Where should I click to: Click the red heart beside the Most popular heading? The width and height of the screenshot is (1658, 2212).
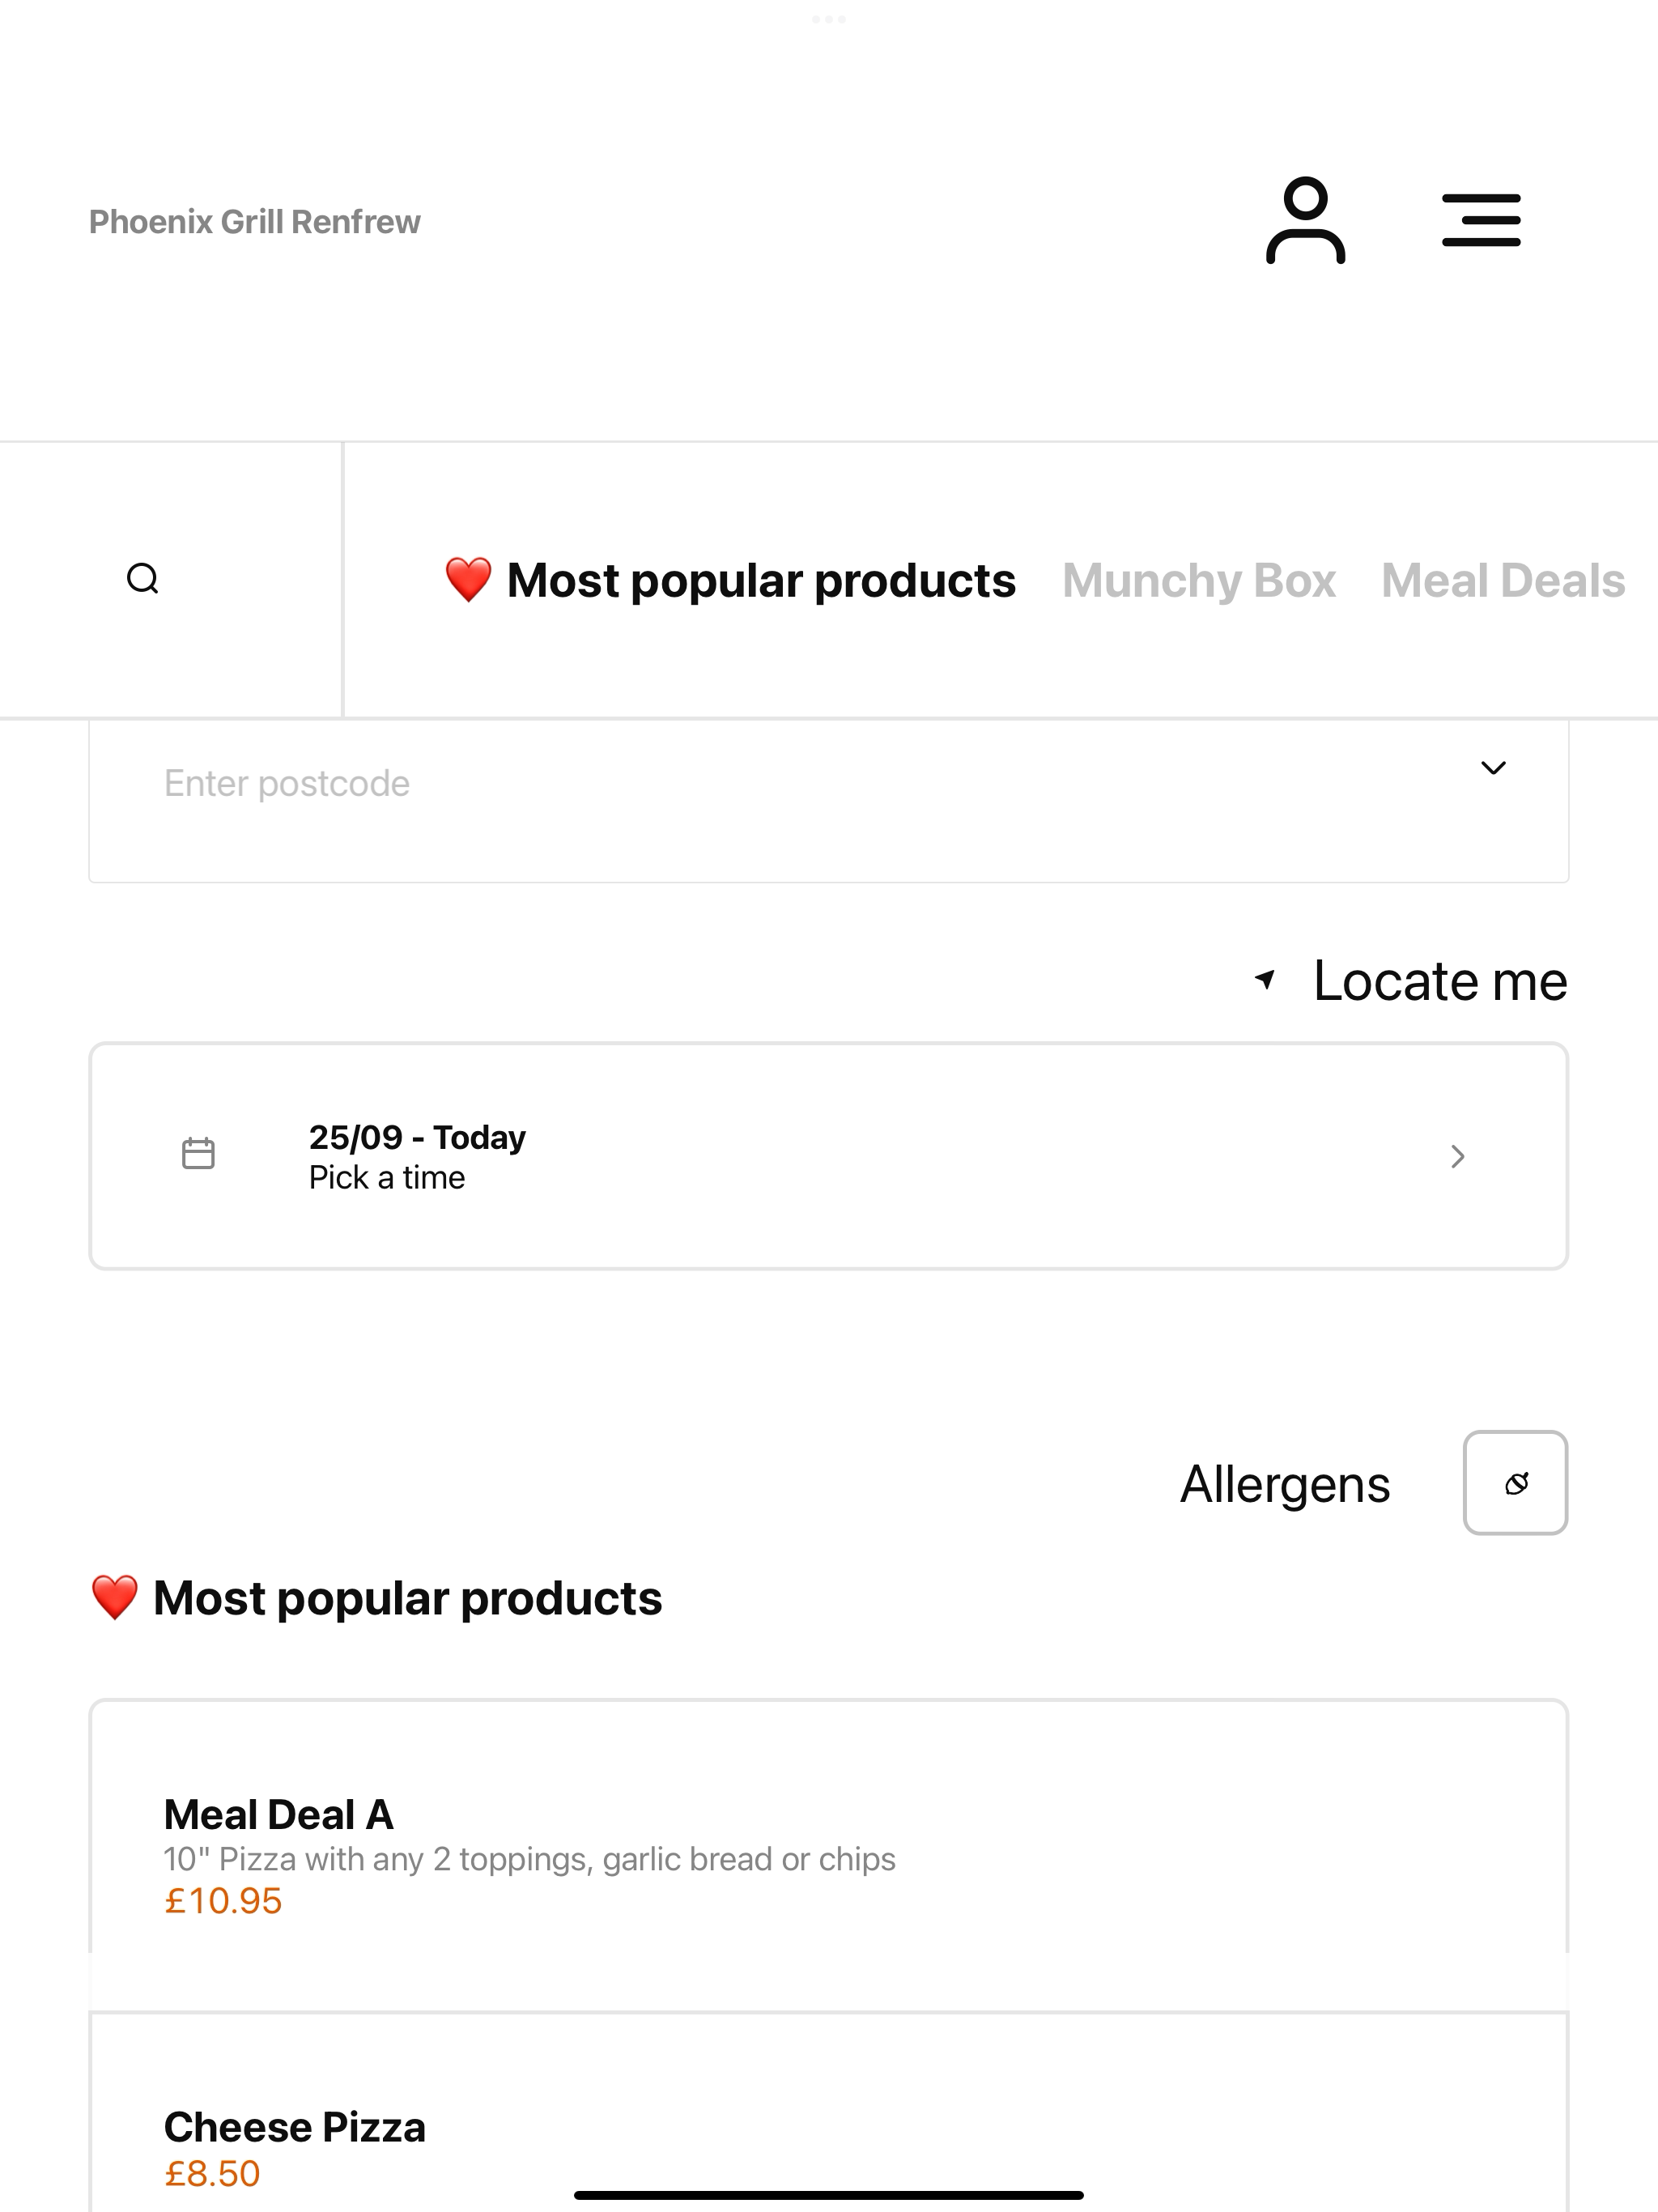[115, 1597]
